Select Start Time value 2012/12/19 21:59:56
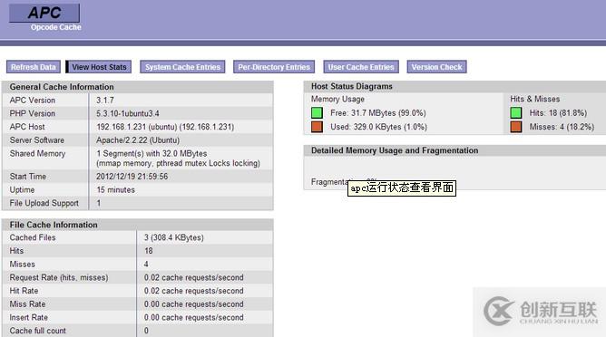Viewport: 606px width, 337px height. tap(132, 177)
